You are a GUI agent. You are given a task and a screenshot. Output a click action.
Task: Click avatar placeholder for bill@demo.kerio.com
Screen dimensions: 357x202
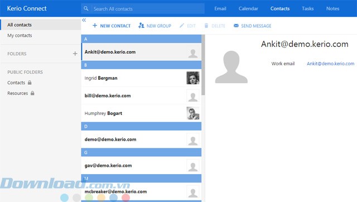[x=193, y=96]
